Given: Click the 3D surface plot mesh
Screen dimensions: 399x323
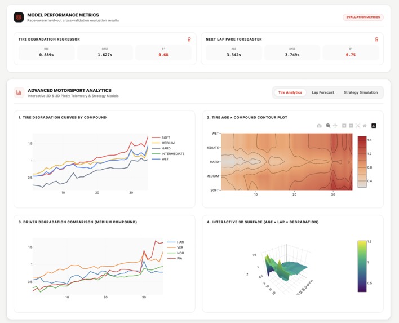Looking at the screenshot, I should click(x=285, y=268).
